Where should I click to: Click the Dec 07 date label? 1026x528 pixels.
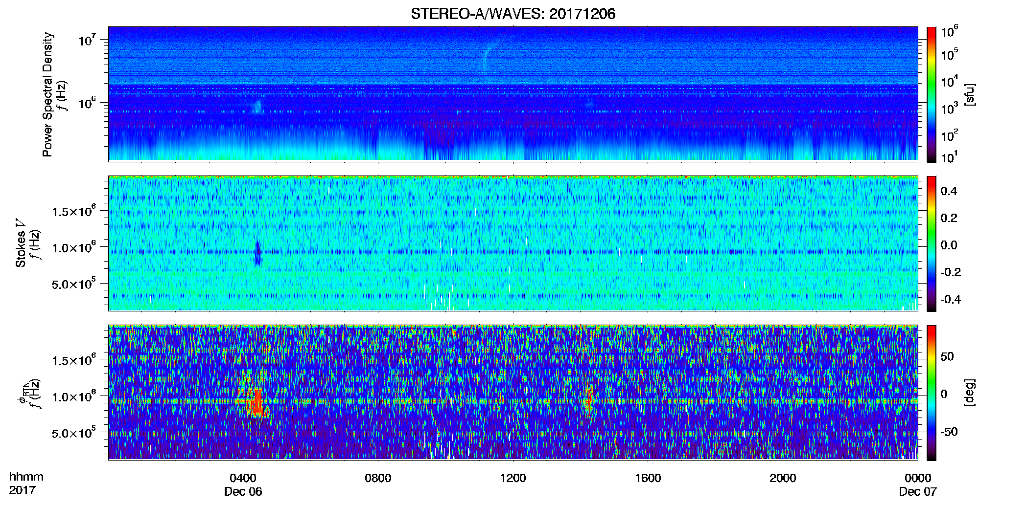[x=918, y=492]
